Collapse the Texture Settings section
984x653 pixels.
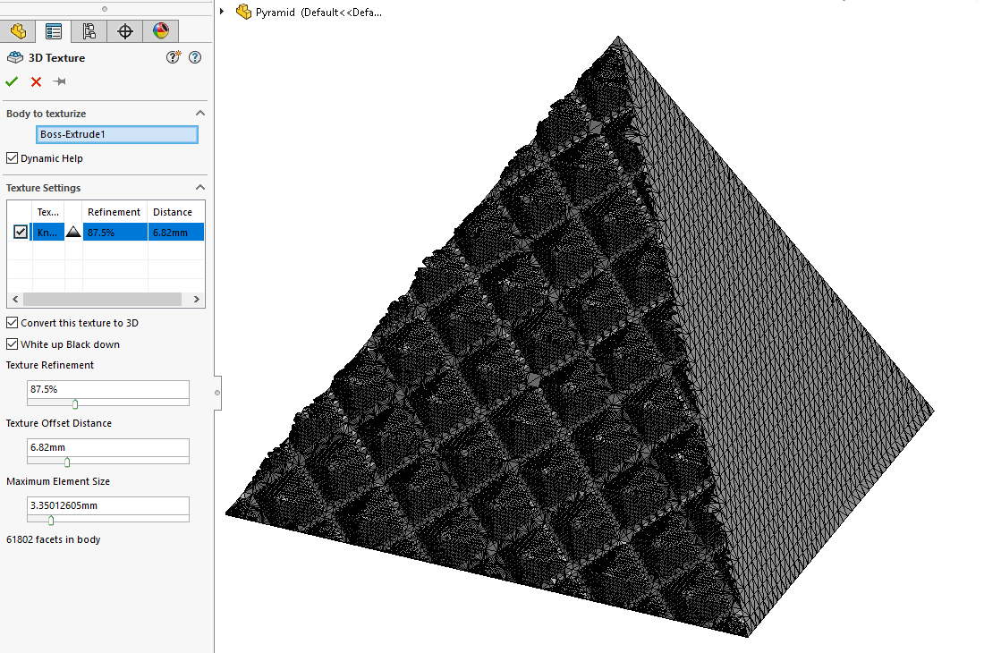200,187
